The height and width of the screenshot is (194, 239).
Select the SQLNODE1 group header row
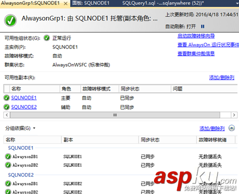120,148
